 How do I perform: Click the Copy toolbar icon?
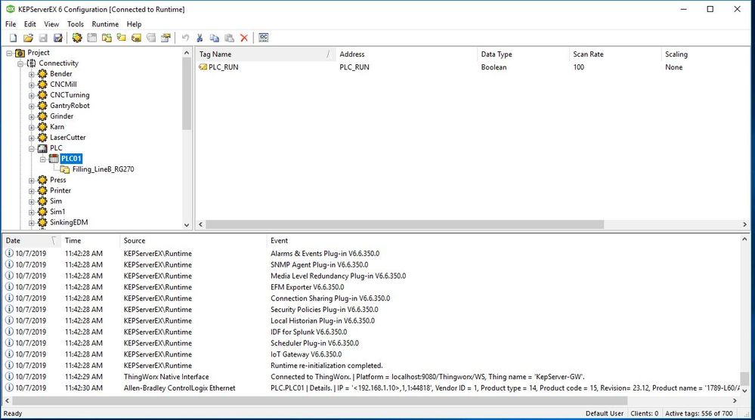tap(214, 38)
